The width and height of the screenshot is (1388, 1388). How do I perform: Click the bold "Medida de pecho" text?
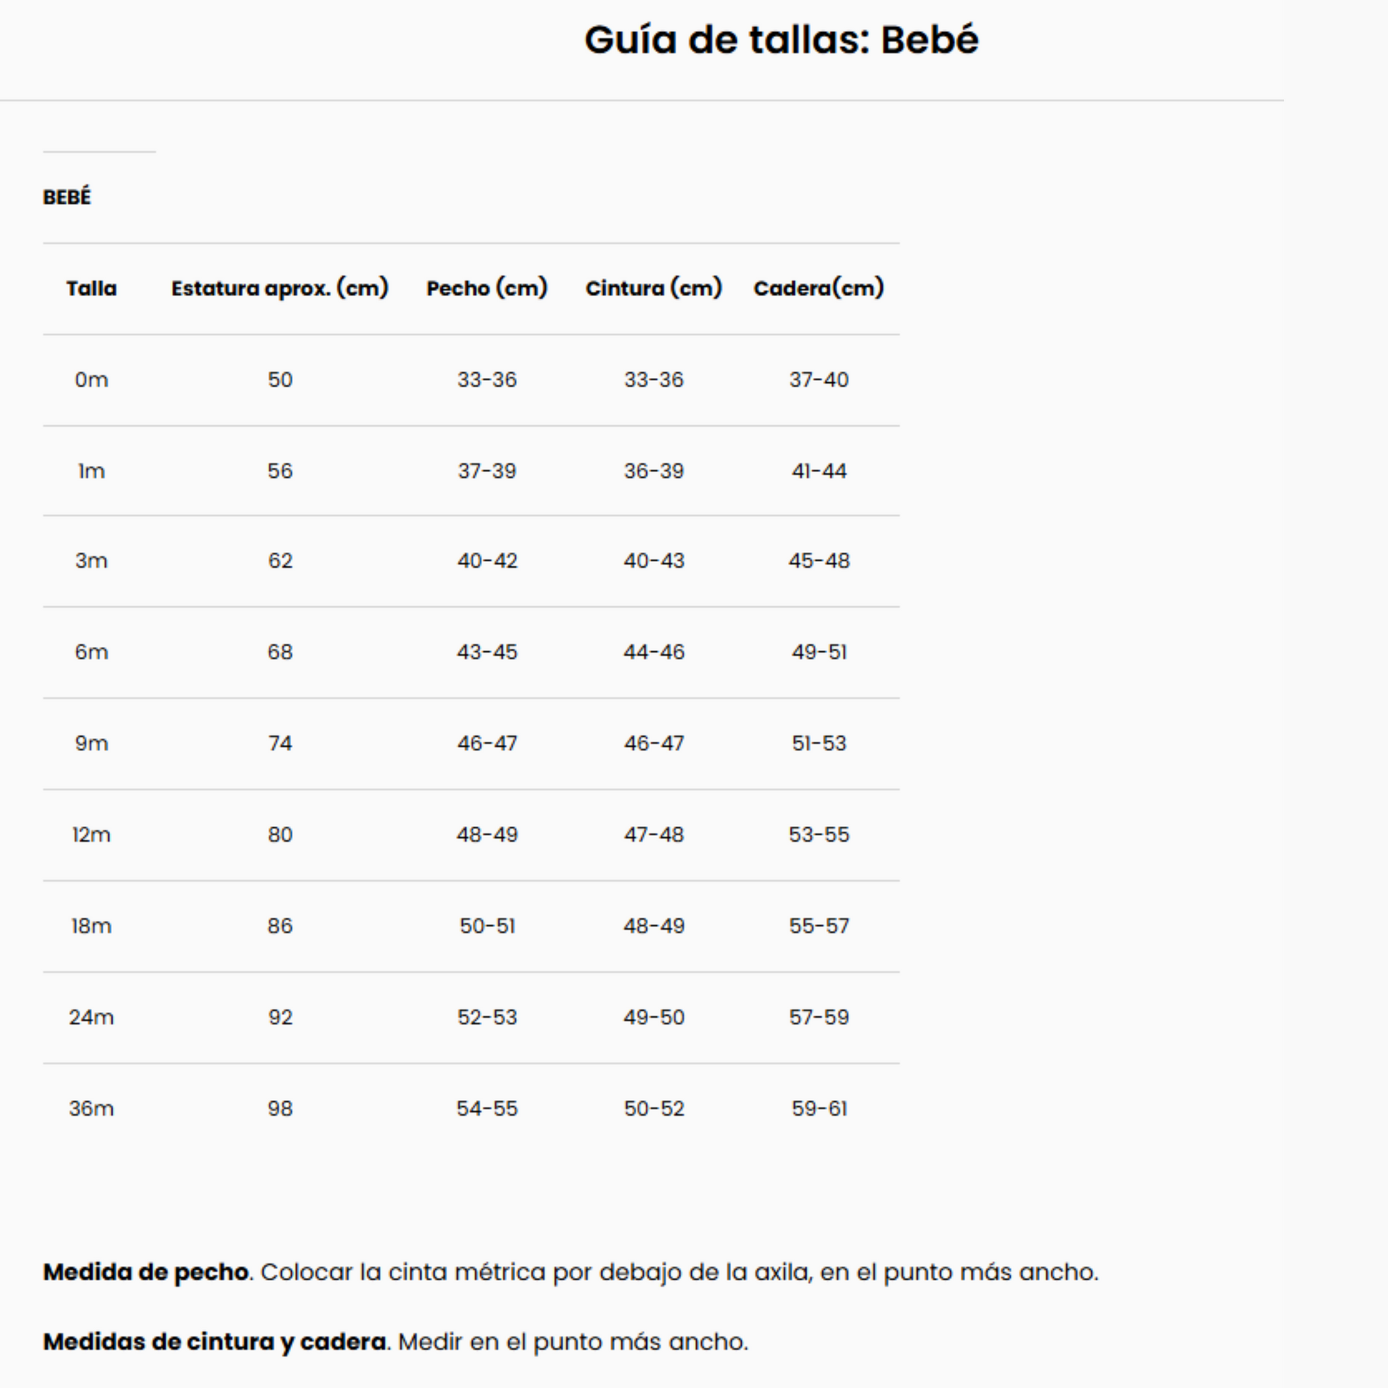(x=146, y=1272)
